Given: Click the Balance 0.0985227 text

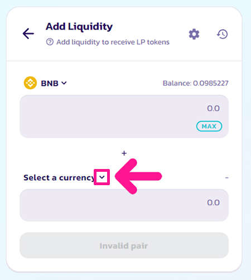Looking at the screenshot, I should (x=196, y=83).
